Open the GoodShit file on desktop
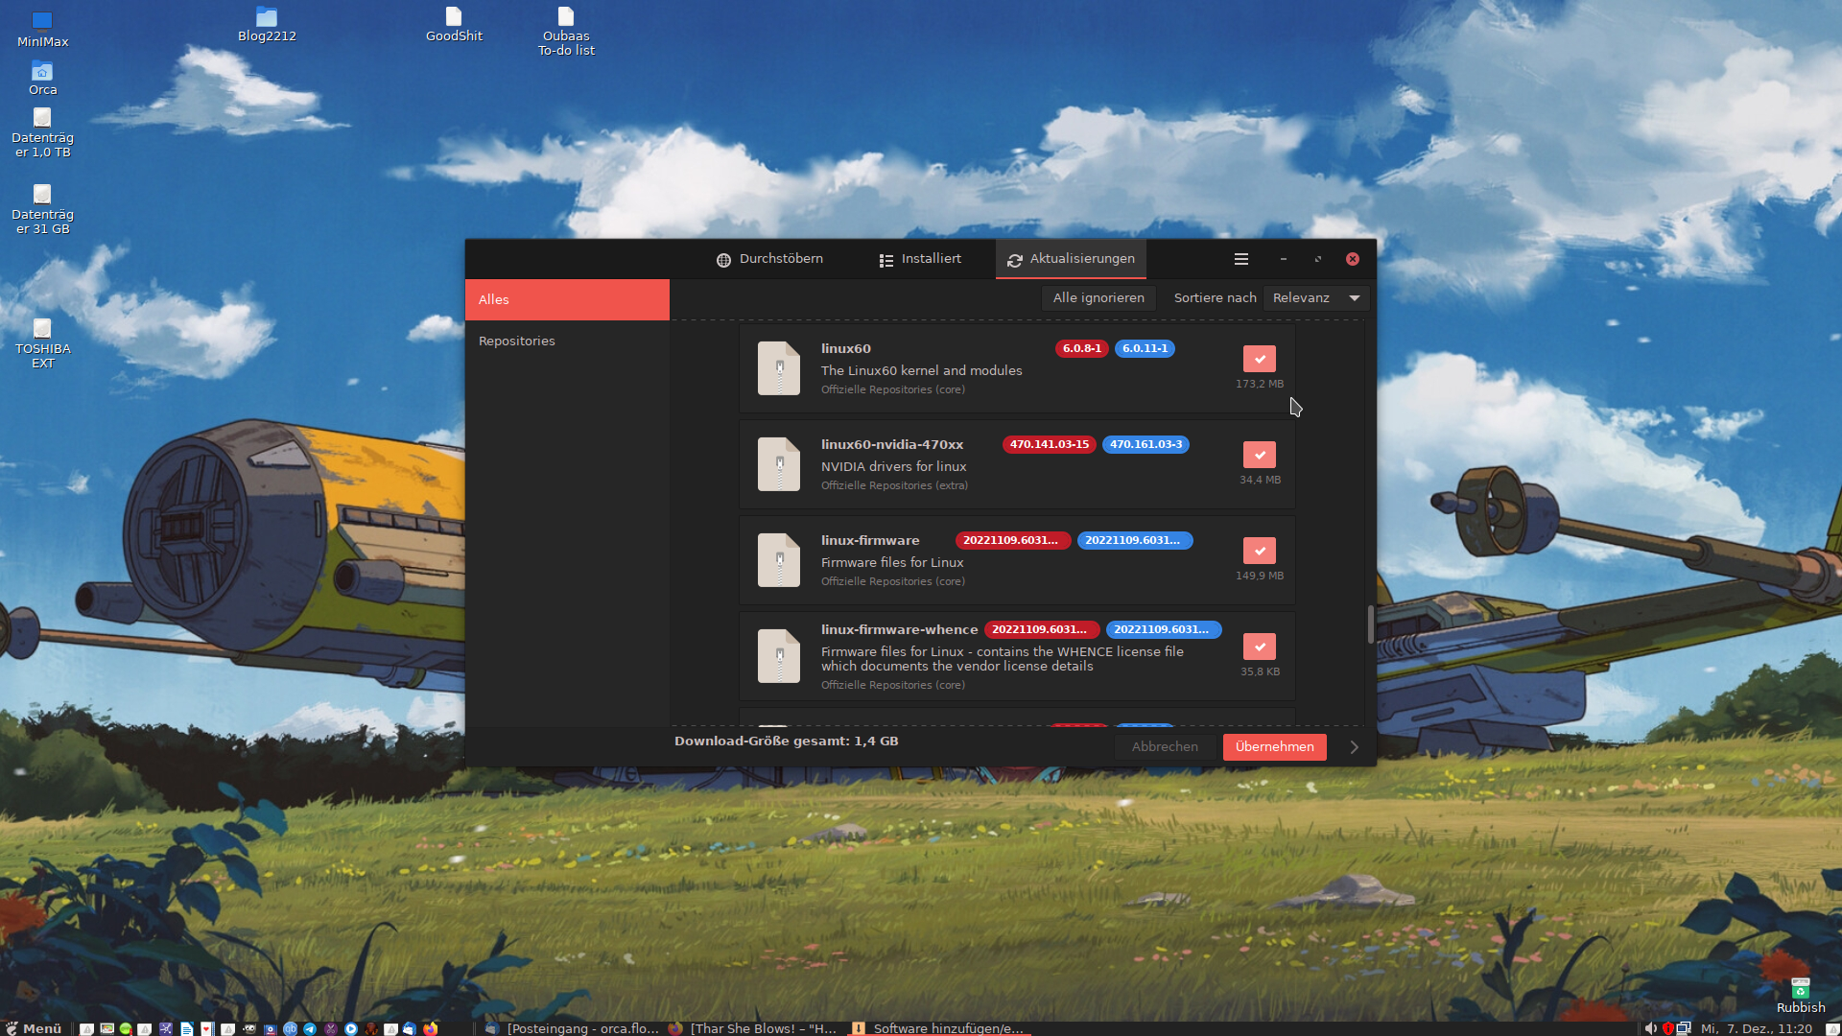Viewport: 1842px width, 1036px height. [x=454, y=25]
